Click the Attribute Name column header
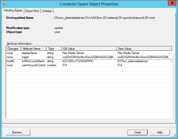This screenshot has height=139, width=178. pyautogui.click(x=34, y=48)
